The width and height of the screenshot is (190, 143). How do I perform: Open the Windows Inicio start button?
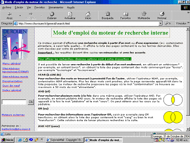tap(7, 140)
